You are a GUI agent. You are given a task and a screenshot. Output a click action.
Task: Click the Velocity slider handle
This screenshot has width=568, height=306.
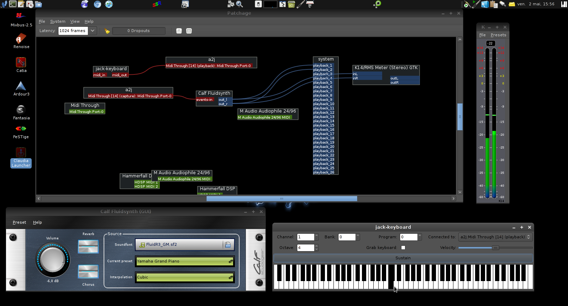495,248
